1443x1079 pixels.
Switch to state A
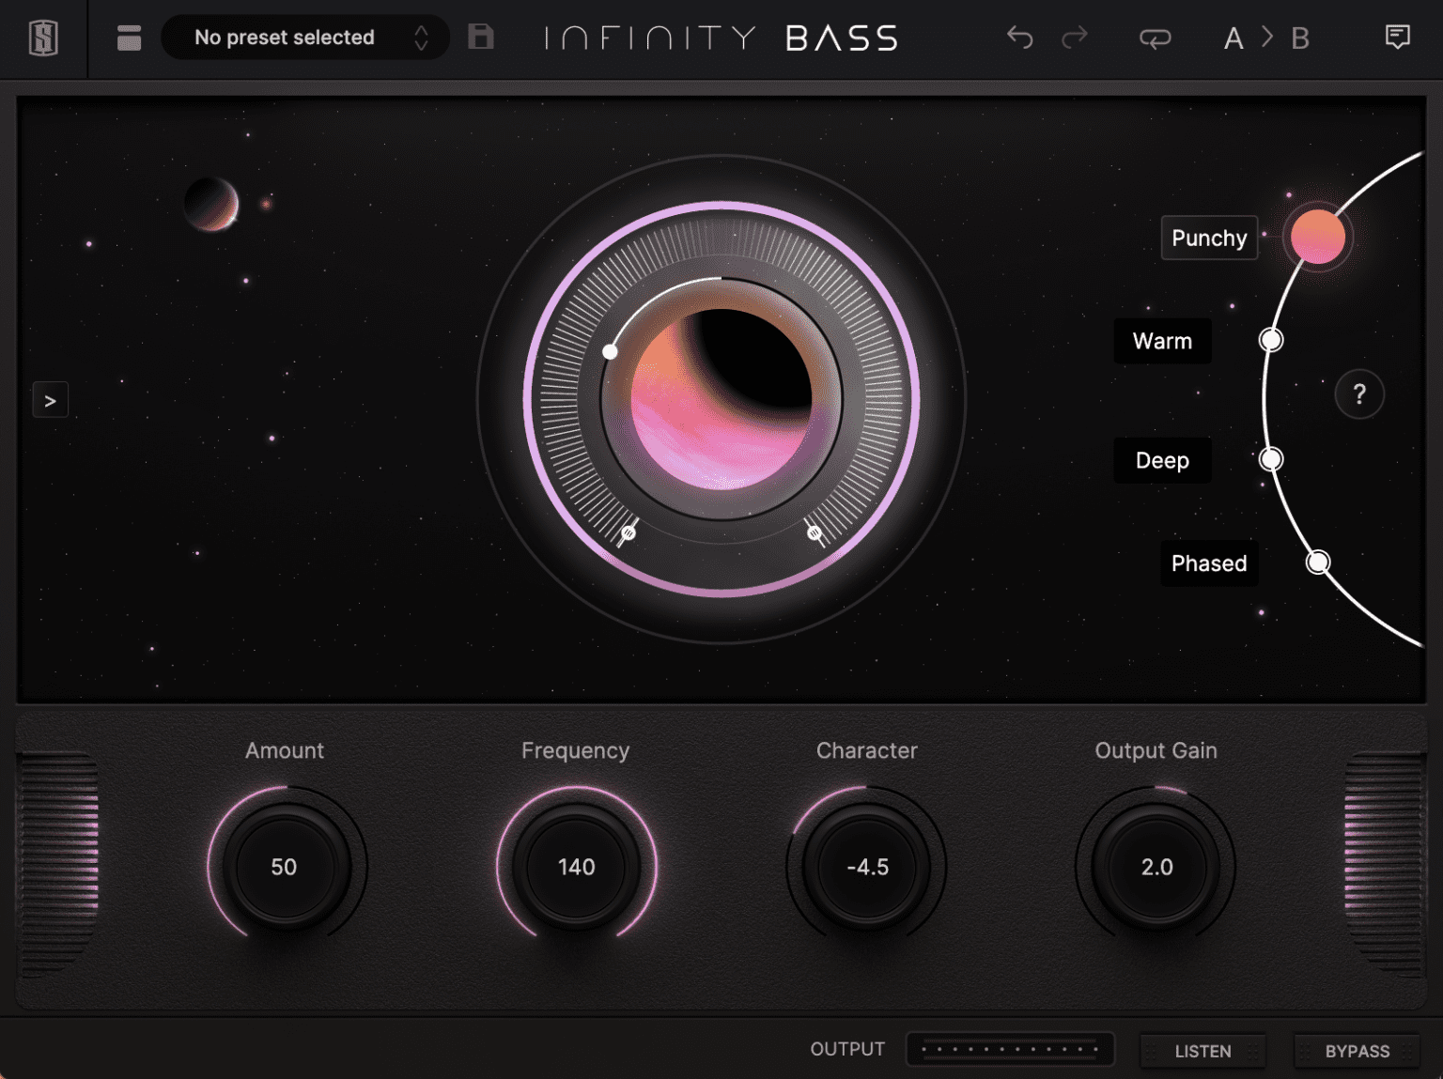pyautogui.click(x=1234, y=38)
